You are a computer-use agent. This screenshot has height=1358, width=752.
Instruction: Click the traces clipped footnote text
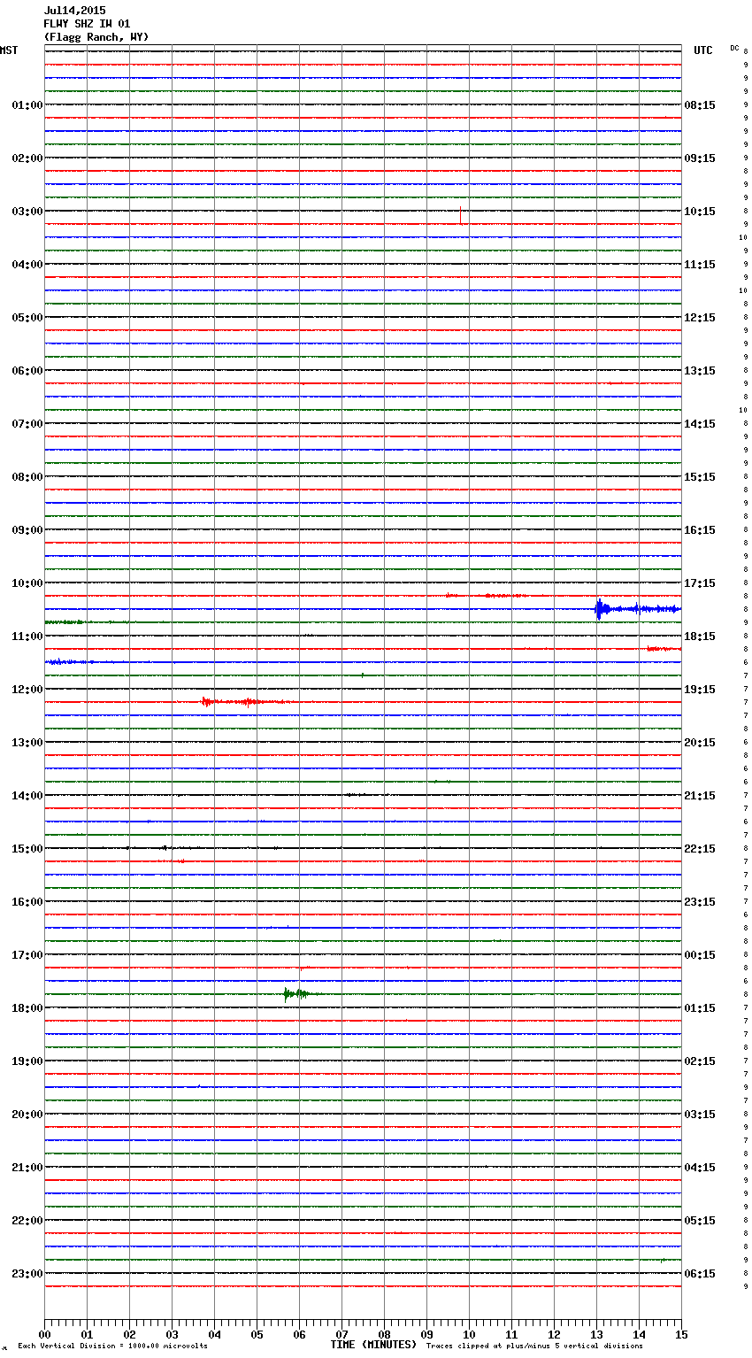(x=534, y=1346)
